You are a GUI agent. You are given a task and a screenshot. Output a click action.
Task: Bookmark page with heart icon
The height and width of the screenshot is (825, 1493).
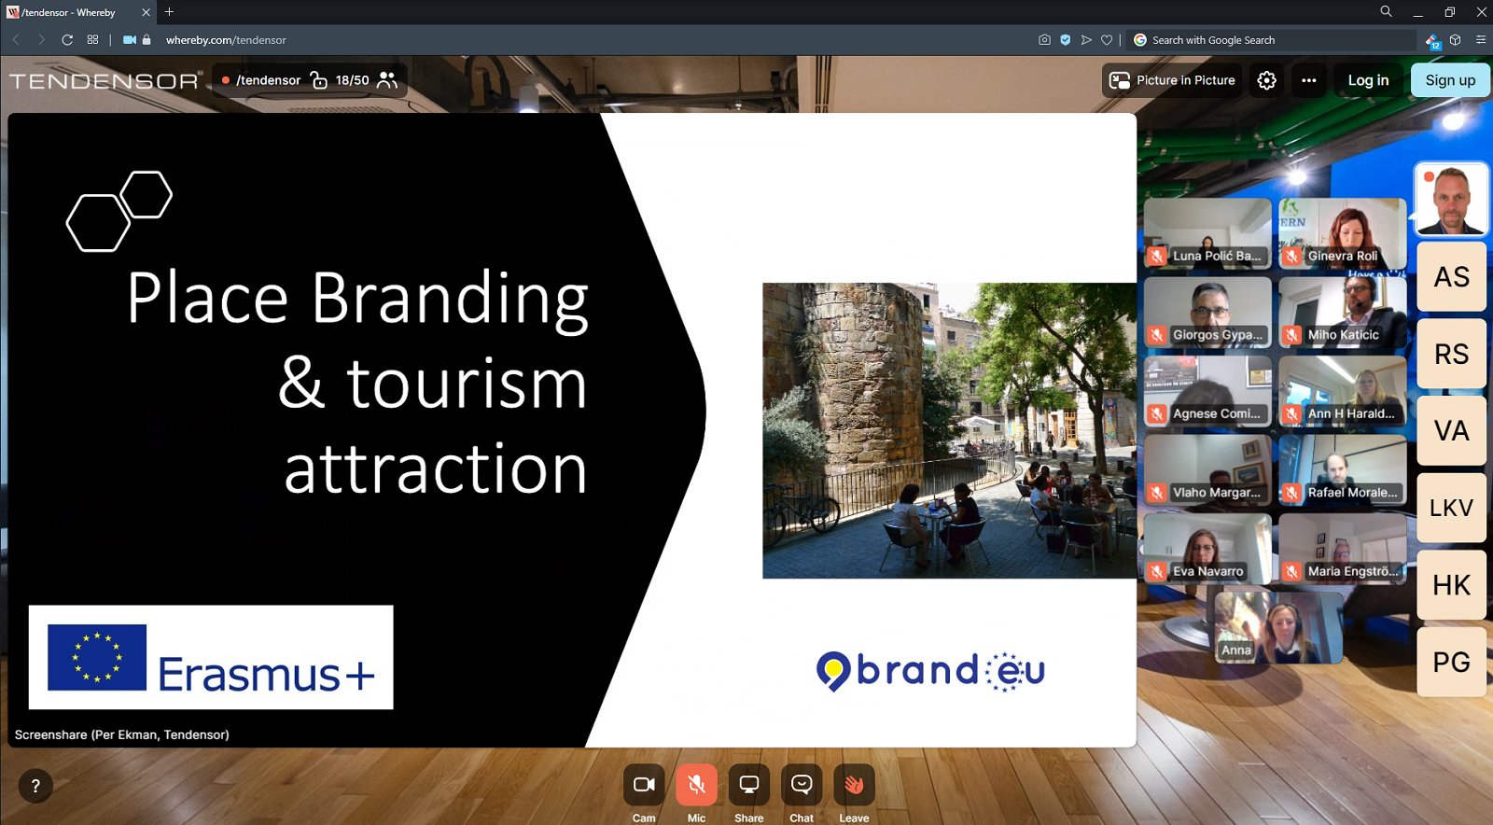pos(1107,40)
